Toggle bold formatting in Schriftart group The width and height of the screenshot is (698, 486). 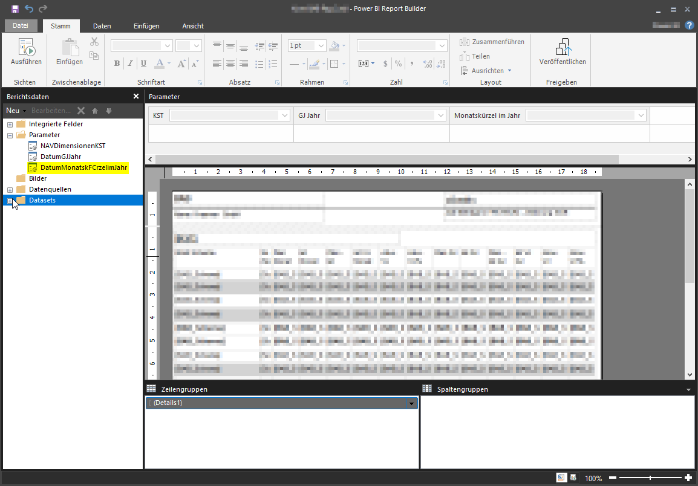(x=117, y=63)
